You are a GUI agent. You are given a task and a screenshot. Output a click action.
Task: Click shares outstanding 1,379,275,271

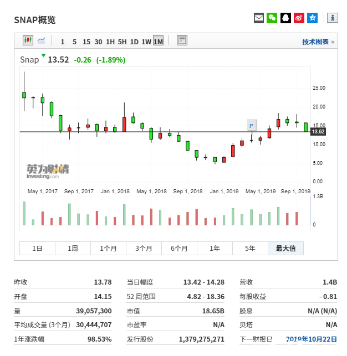[x=202, y=339]
